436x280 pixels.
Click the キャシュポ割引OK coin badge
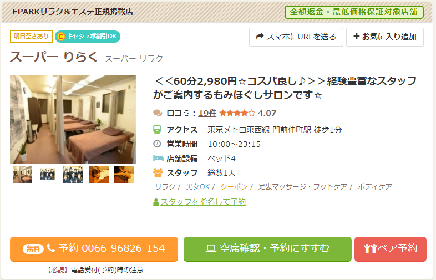point(88,37)
